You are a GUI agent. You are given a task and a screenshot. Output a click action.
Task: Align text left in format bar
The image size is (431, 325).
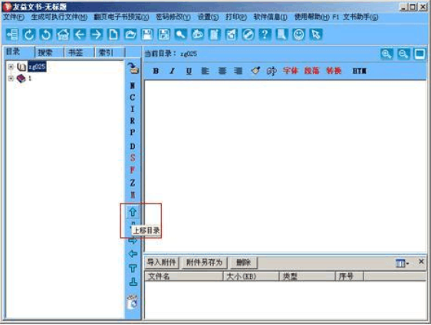click(205, 71)
